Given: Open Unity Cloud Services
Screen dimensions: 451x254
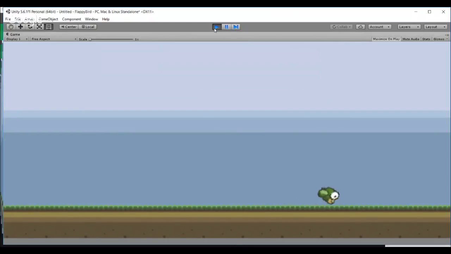Looking at the screenshot, I should pyautogui.click(x=360, y=27).
